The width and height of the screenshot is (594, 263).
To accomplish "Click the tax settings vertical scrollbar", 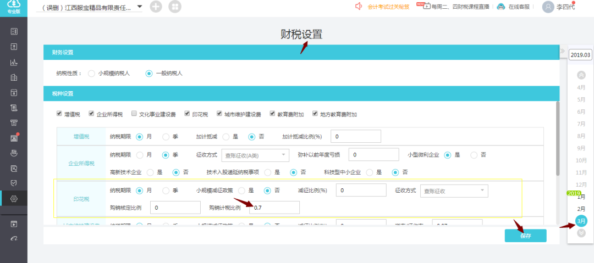I will point(557,138).
